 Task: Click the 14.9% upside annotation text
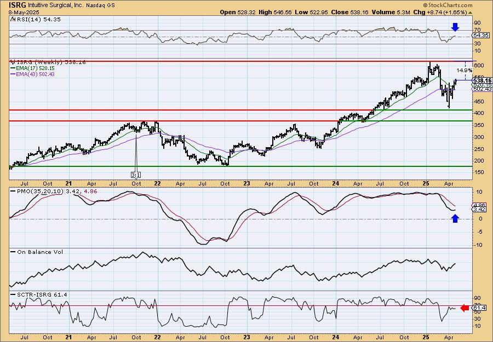(x=464, y=71)
